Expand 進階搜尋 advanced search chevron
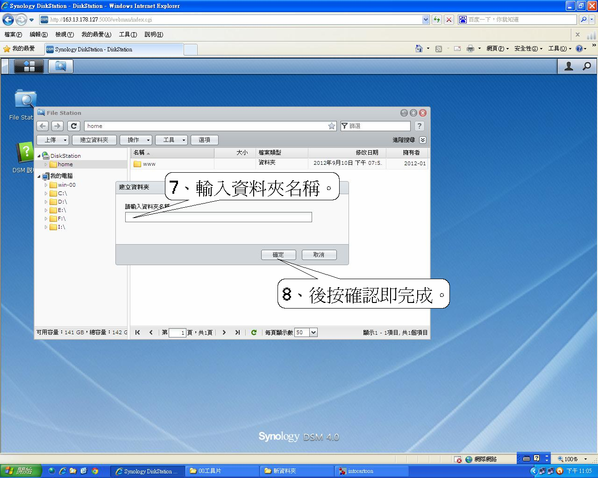Viewport: 598px width, 478px height. [423, 140]
